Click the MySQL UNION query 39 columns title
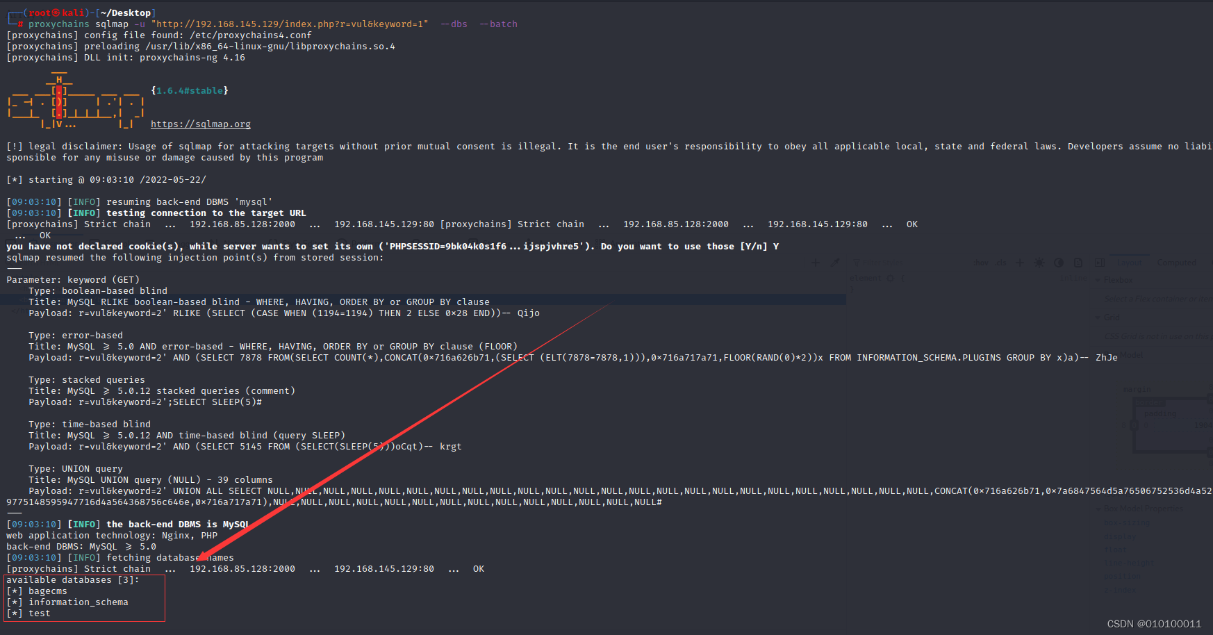 (151, 480)
